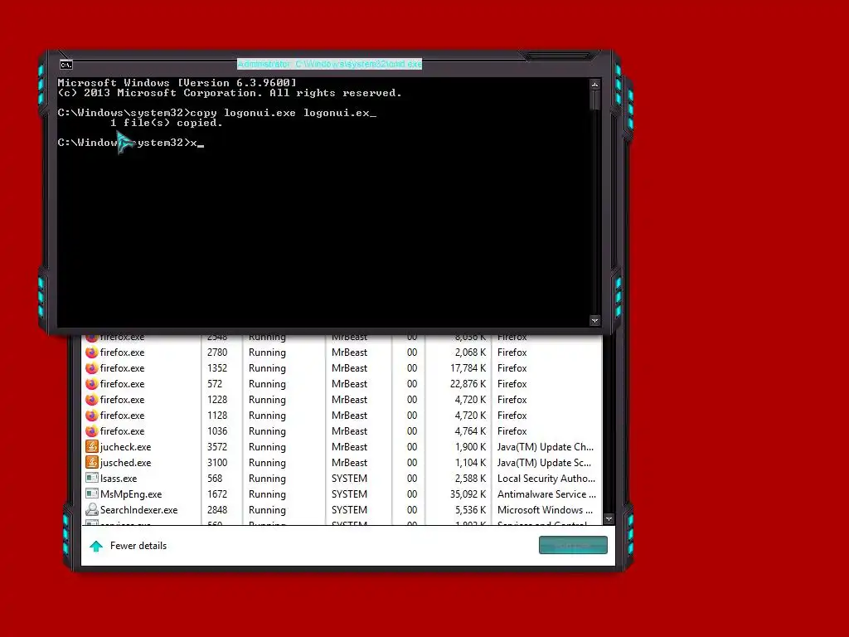
Task: Click PID value 3100
Action: pos(217,463)
